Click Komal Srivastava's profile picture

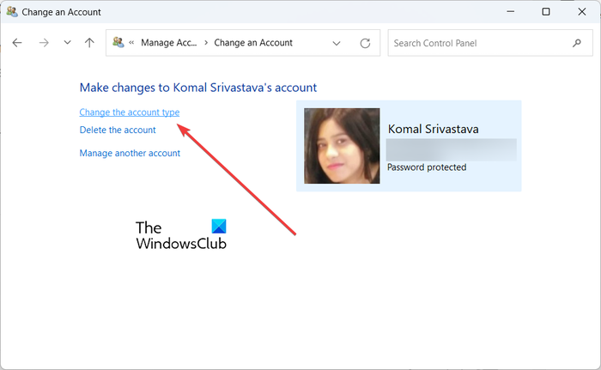[342, 146]
